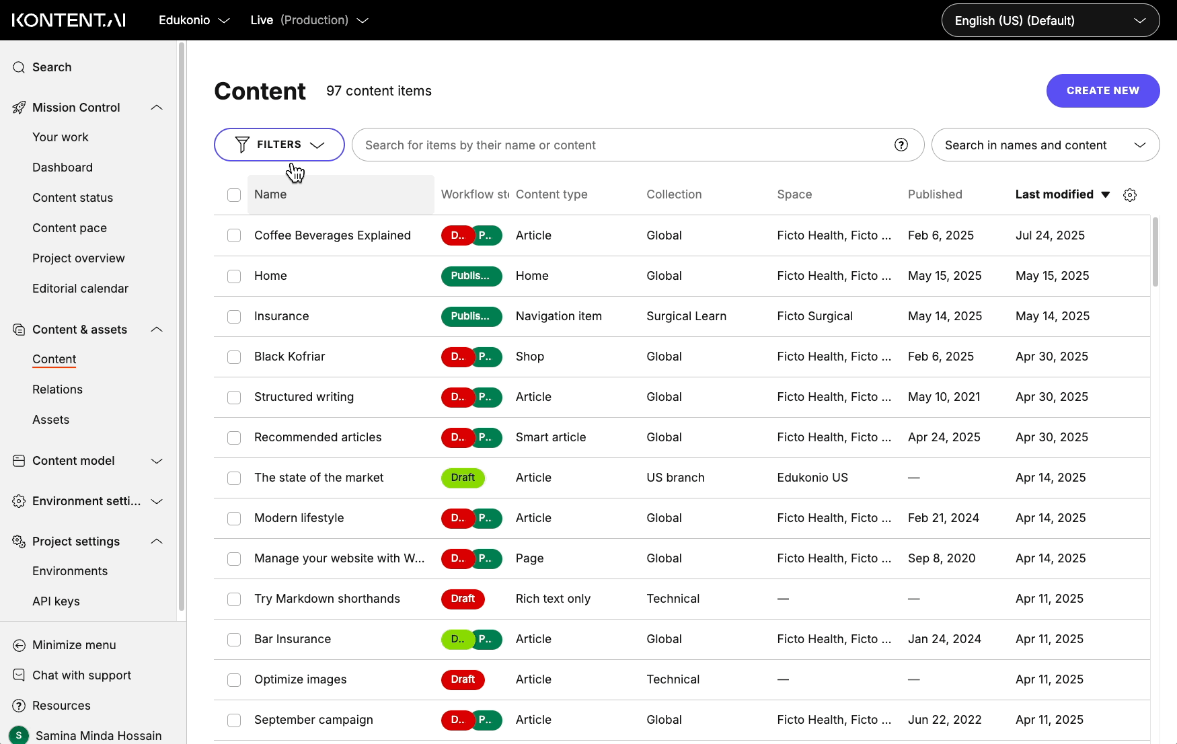The width and height of the screenshot is (1177, 744).
Task: Open the column settings gear icon
Action: click(x=1129, y=194)
